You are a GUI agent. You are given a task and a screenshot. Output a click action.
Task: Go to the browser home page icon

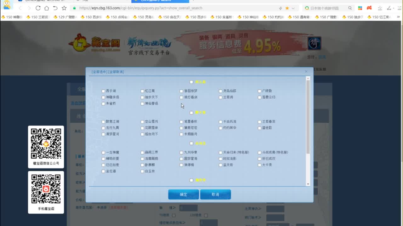(x=47, y=8)
